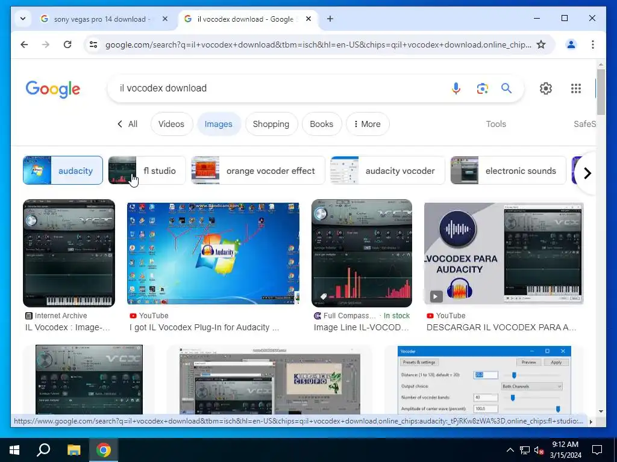Open 'I got IL Vocodex Plug-In for Audacity' link
The height and width of the screenshot is (462, 617).
(204, 327)
